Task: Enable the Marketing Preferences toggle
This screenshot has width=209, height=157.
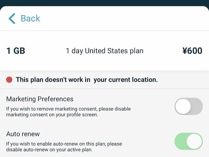Action: (x=189, y=106)
